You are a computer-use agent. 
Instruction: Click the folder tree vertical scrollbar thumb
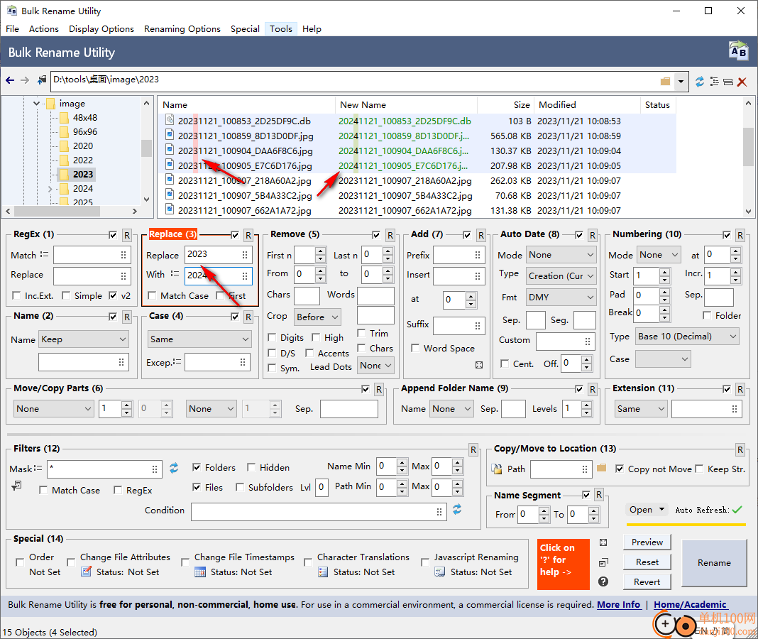(146, 148)
